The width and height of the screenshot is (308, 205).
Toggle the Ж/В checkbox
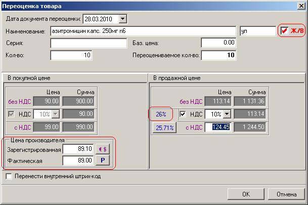point(285,31)
